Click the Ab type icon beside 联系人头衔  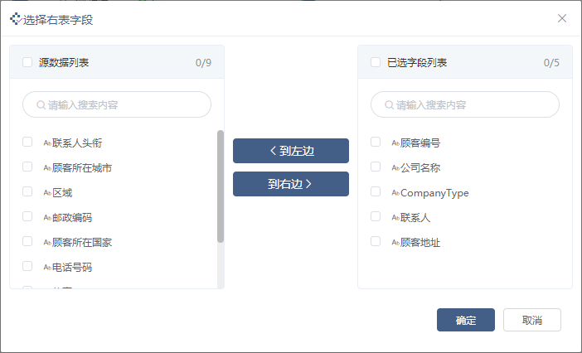(47, 143)
